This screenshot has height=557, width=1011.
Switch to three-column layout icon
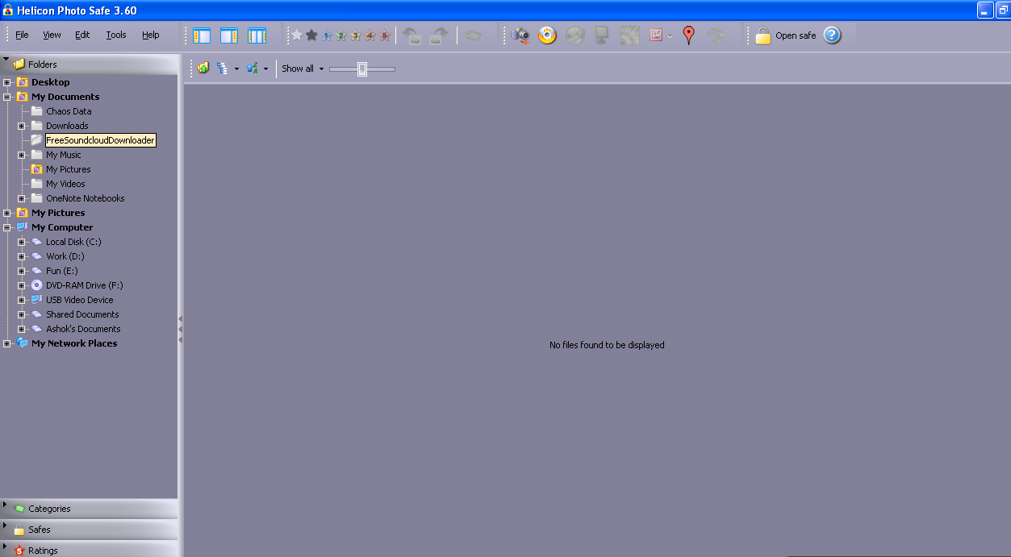(x=257, y=35)
